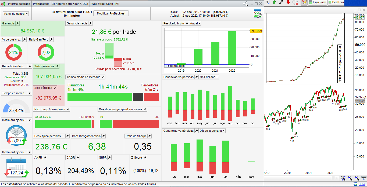
Task: Open wrench settings for Máx runup / drawdown
Action: pyautogui.click(x=68, y=109)
